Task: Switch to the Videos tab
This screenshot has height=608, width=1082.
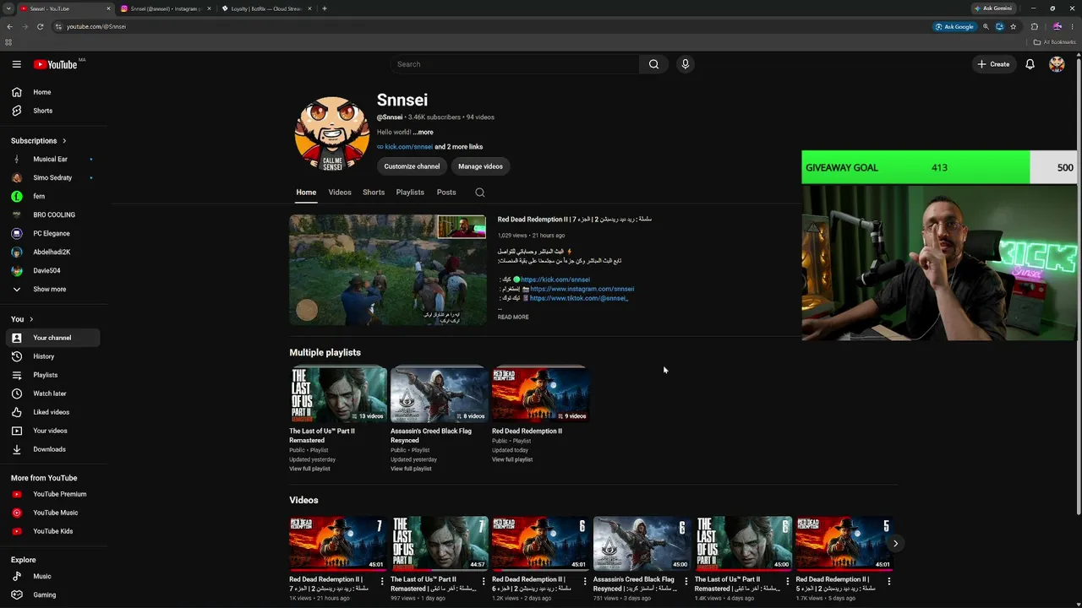Action: 340,193
